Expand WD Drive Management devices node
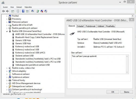This screenshot has width=136, height=99. point(7,84)
